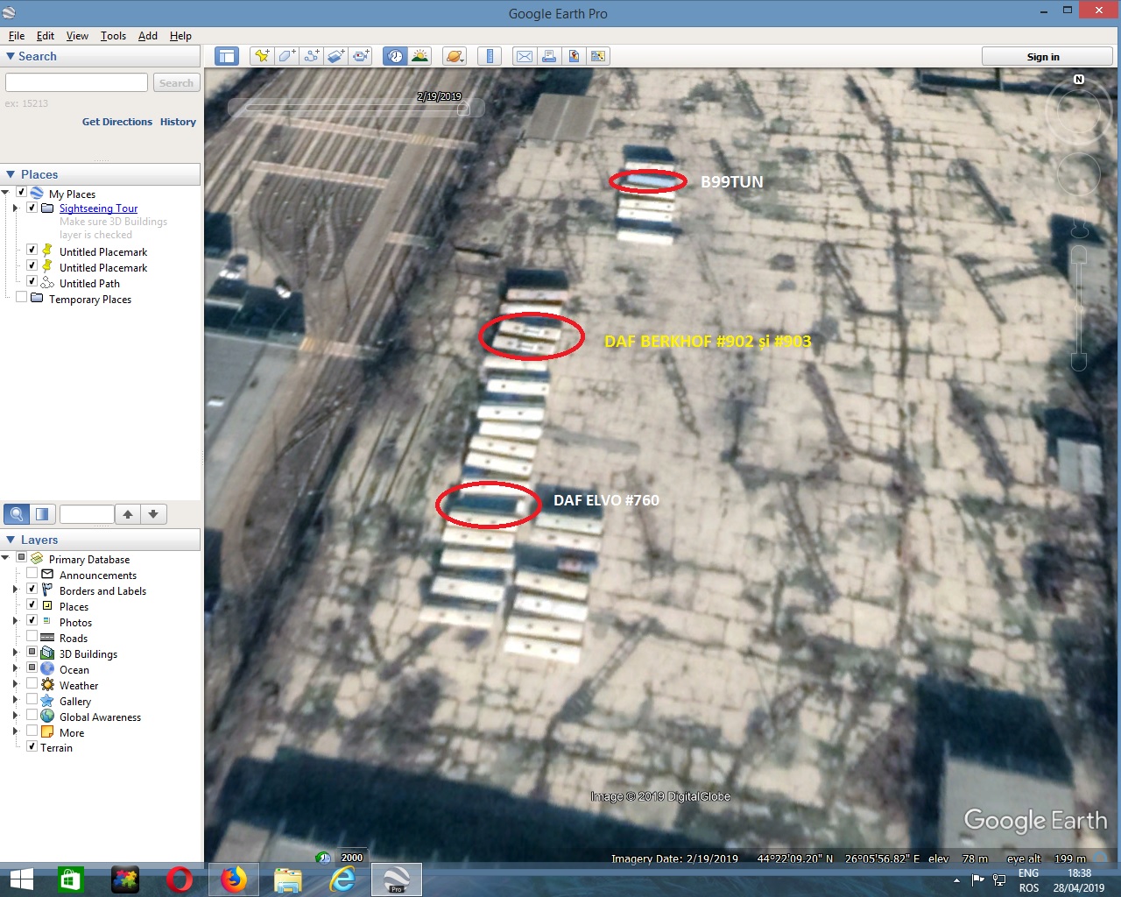Add an image overlay from the toolbar
The height and width of the screenshot is (897, 1121).
click(x=335, y=56)
